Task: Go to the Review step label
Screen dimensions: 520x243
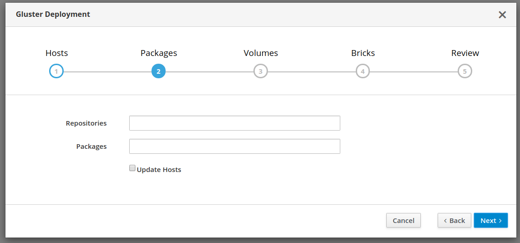Action: 465,53
